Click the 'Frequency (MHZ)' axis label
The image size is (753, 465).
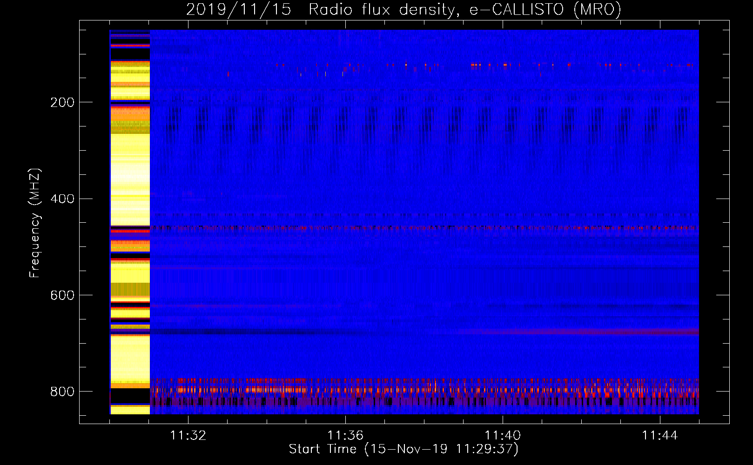[35, 223]
